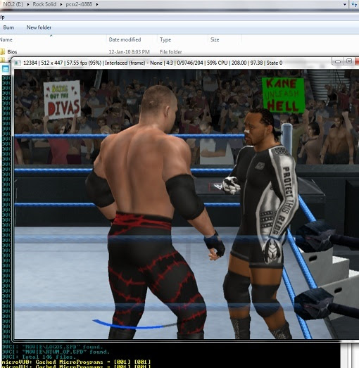Click the 'NO.2 (E:)' drive breadcrumb
Screen dimensions: 359x368
tap(13, 4)
